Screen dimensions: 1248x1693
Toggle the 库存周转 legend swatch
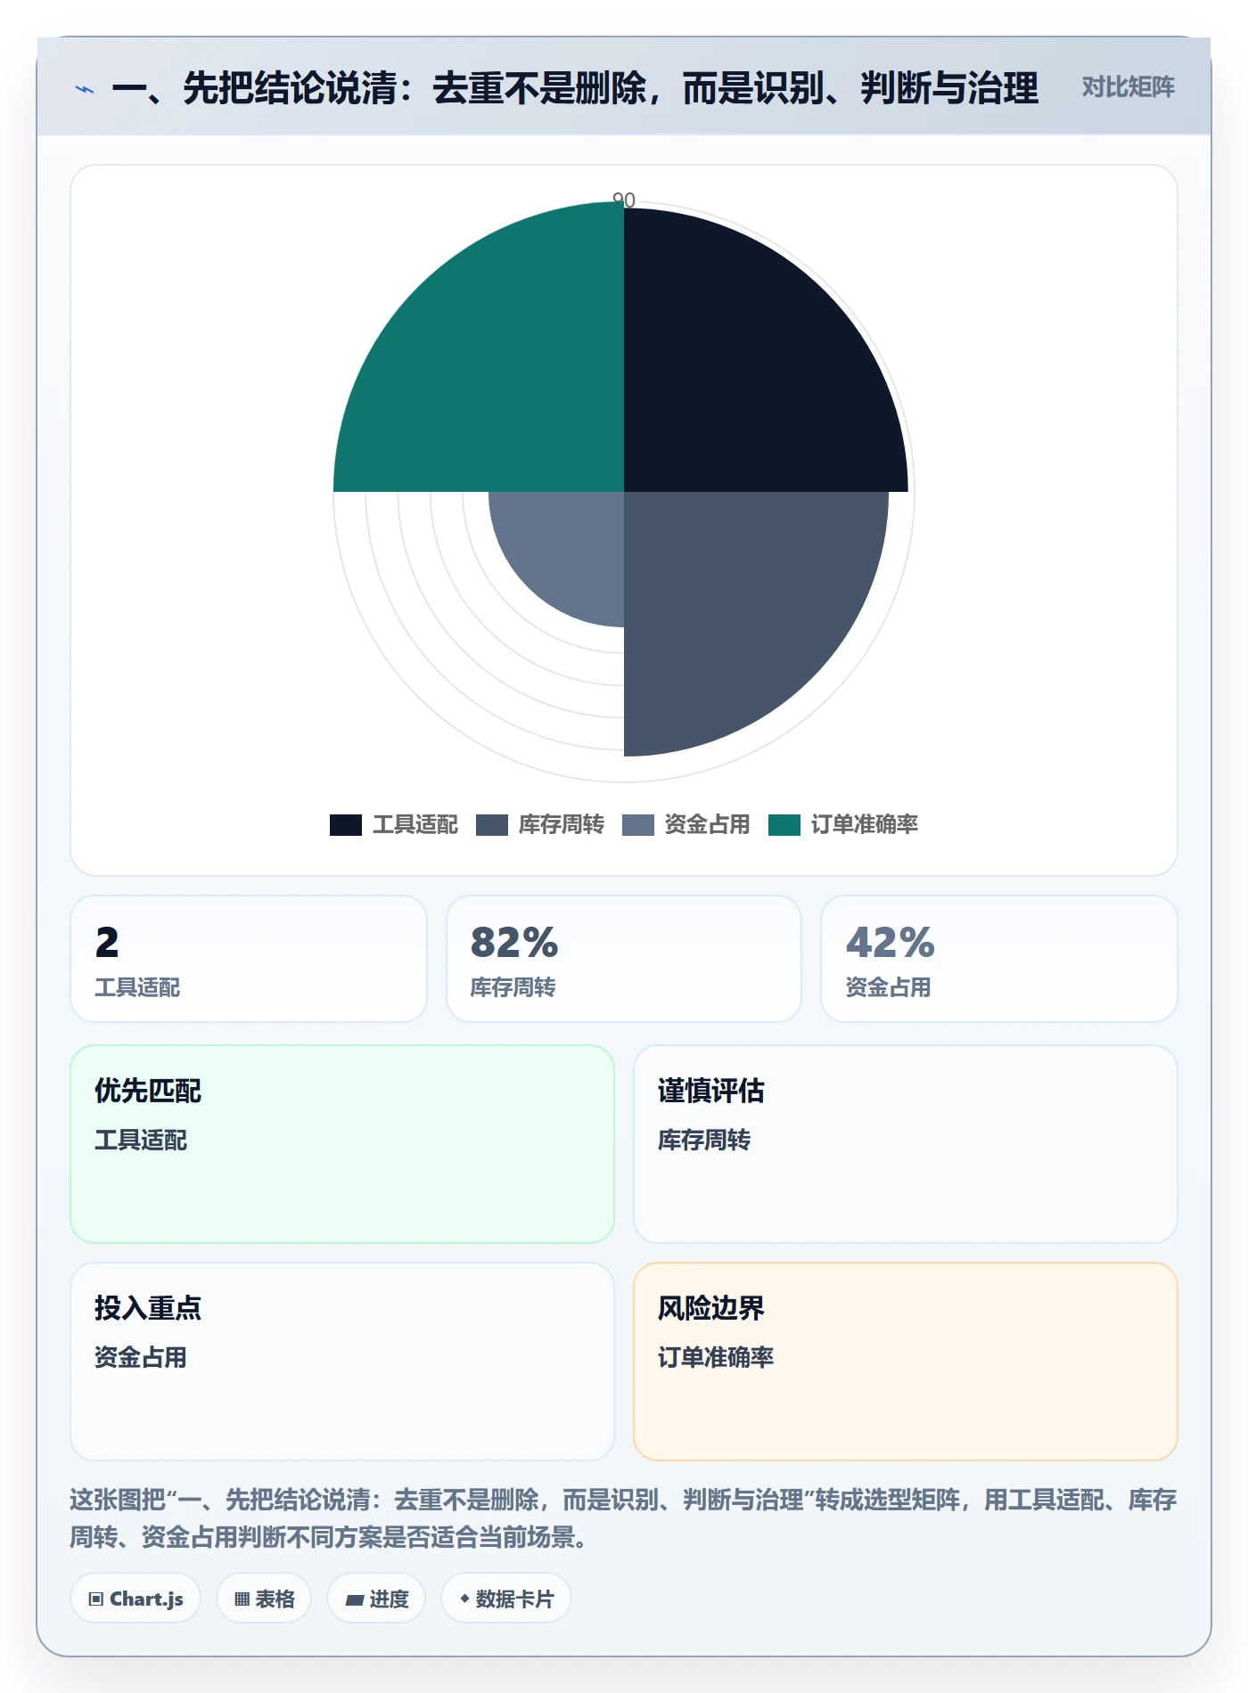[492, 825]
